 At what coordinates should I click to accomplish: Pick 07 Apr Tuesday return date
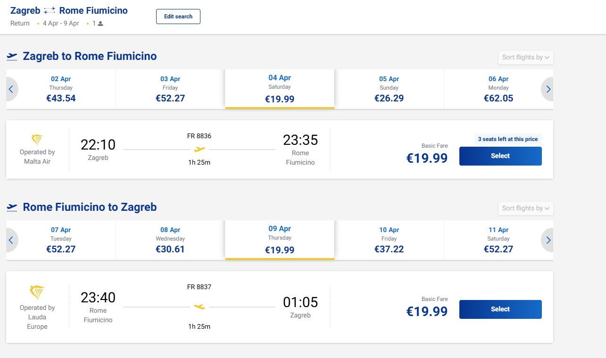click(61, 240)
